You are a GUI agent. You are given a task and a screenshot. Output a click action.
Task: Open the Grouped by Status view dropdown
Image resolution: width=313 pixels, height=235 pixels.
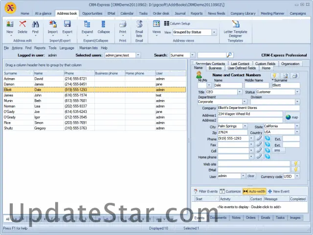(x=214, y=32)
